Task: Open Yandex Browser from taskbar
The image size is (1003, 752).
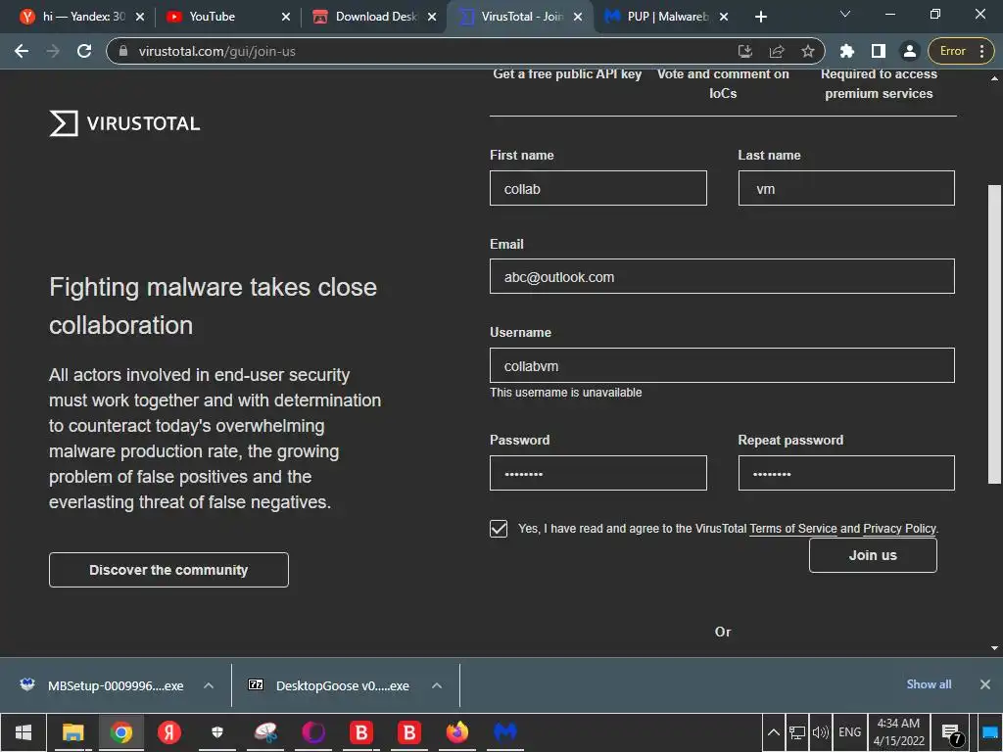Action: point(168,732)
